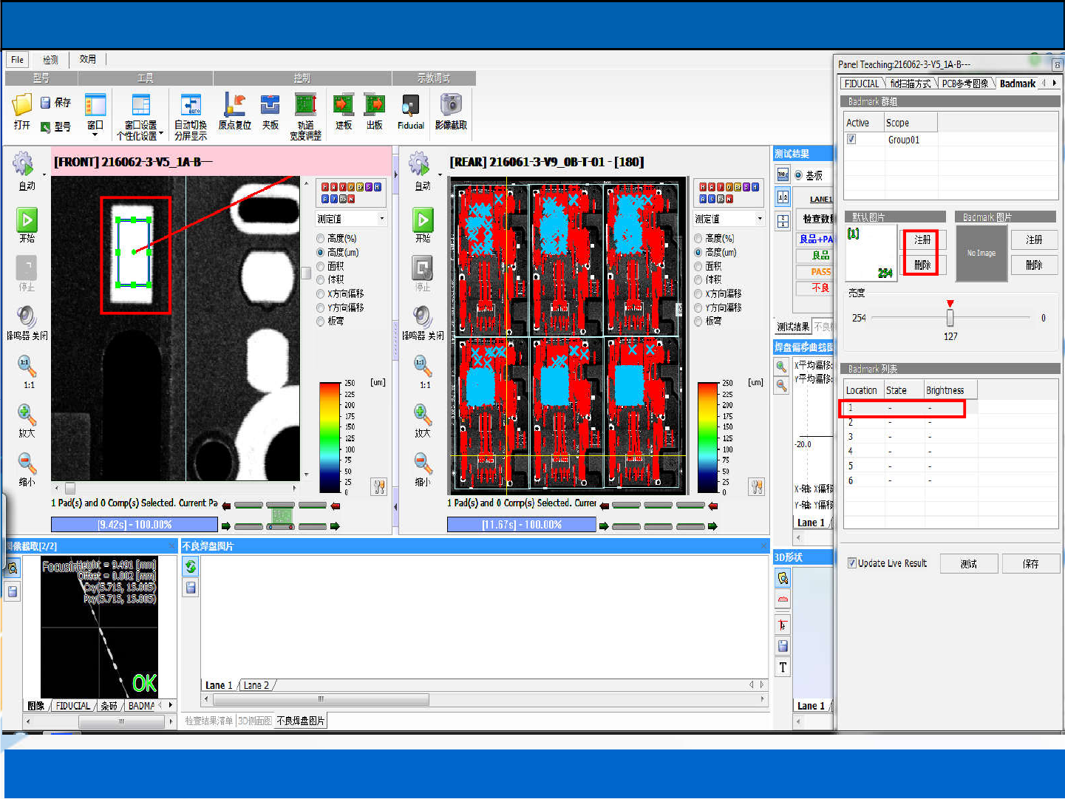Open the 检测 menu tab
Screen dimensions: 1065x799
click(x=50, y=60)
